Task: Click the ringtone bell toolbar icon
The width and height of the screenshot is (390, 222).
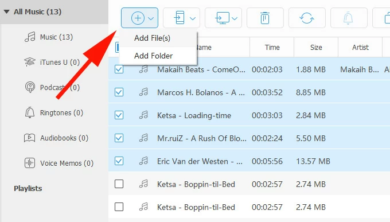Action: (348, 18)
